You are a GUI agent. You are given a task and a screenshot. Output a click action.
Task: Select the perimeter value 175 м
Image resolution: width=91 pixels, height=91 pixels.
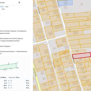(17, 77)
